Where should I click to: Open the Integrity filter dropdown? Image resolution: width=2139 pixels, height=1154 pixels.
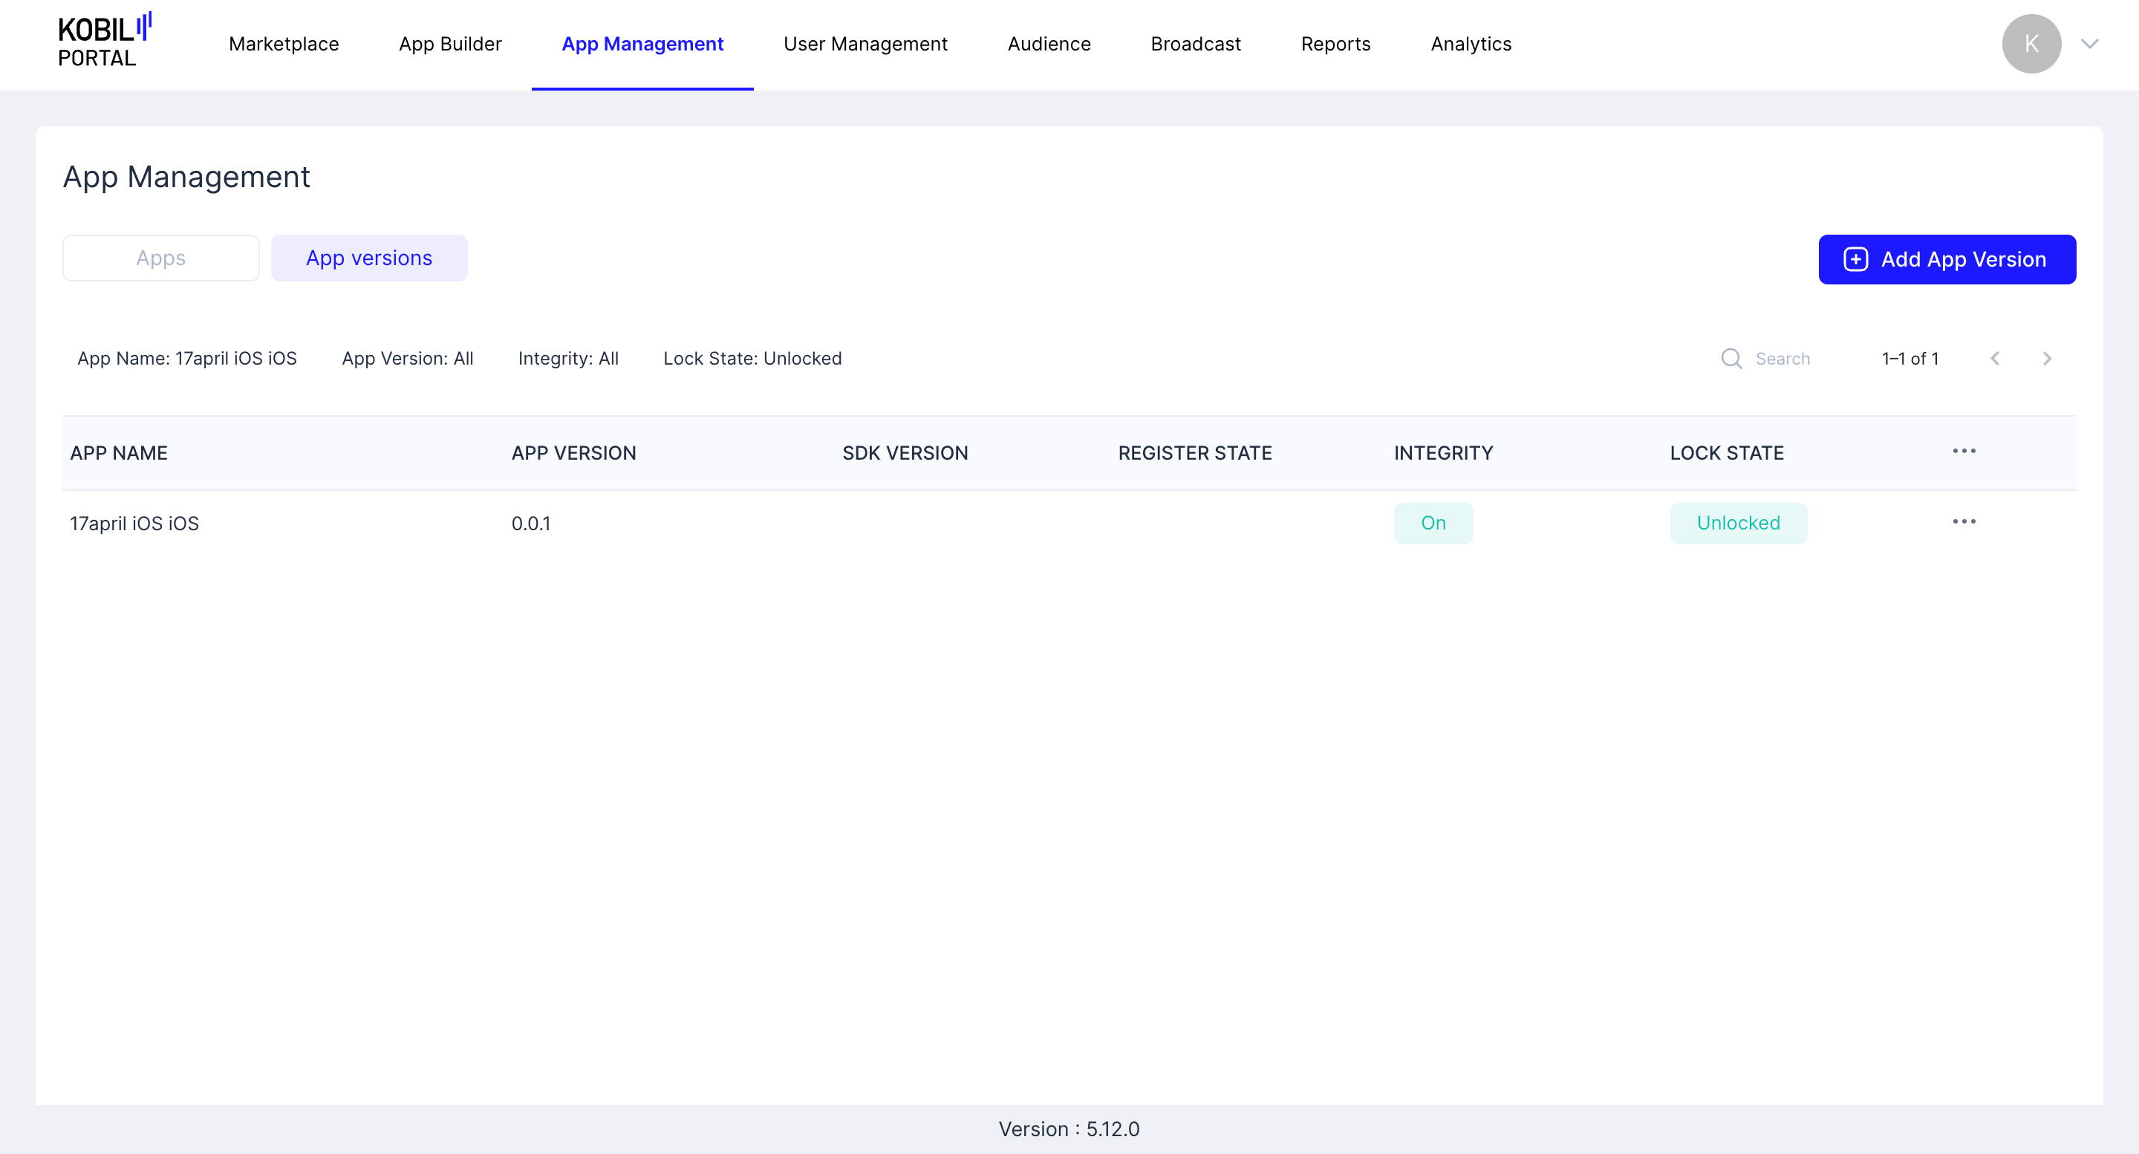[x=568, y=359]
